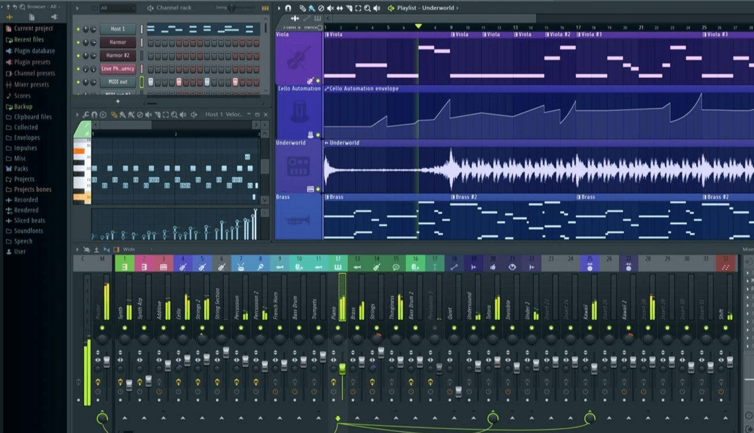
Task: Click the Master mixer track fader
Action: click(x=107, y=362)
